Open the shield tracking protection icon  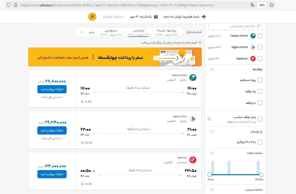pyautogui.click(x=9, y=5)
